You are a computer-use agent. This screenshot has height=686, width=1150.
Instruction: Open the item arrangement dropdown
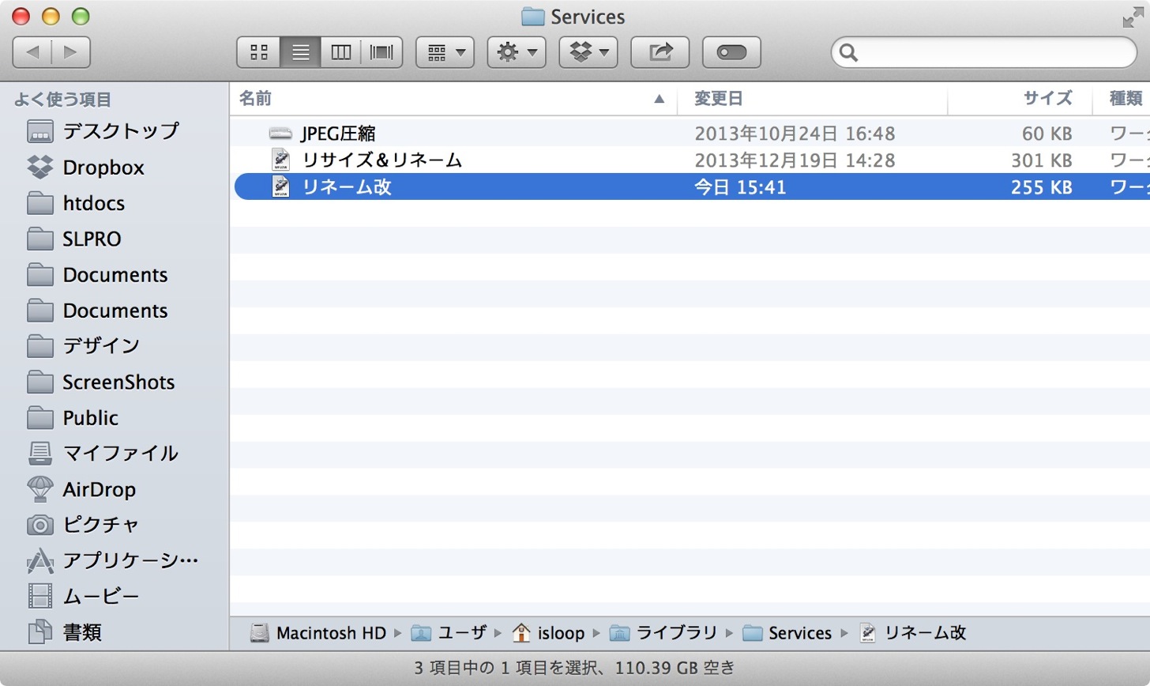[x=445, y=52]
